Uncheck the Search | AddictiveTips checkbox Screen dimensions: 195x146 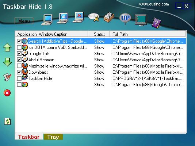click(19, 41)
